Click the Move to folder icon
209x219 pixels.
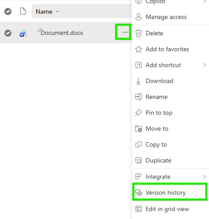(x=139, y=128)
